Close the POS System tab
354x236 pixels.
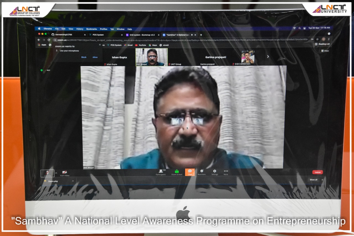[122, 35]
